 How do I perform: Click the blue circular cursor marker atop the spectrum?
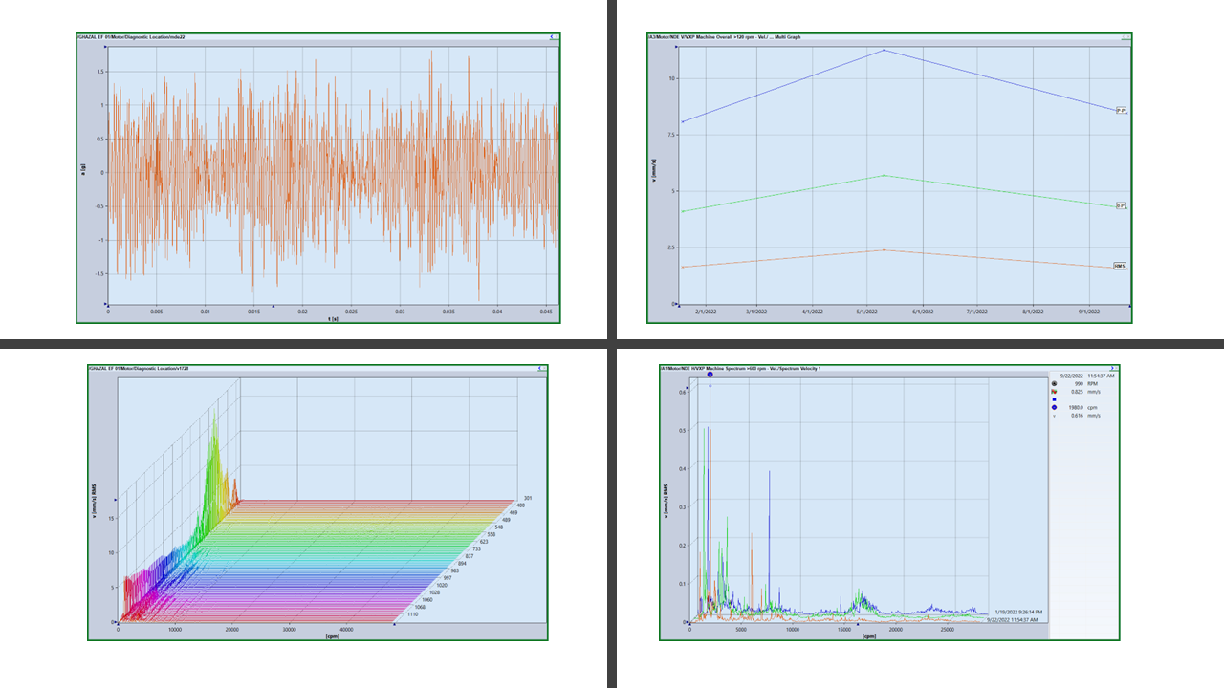click(x=710, y=376)
